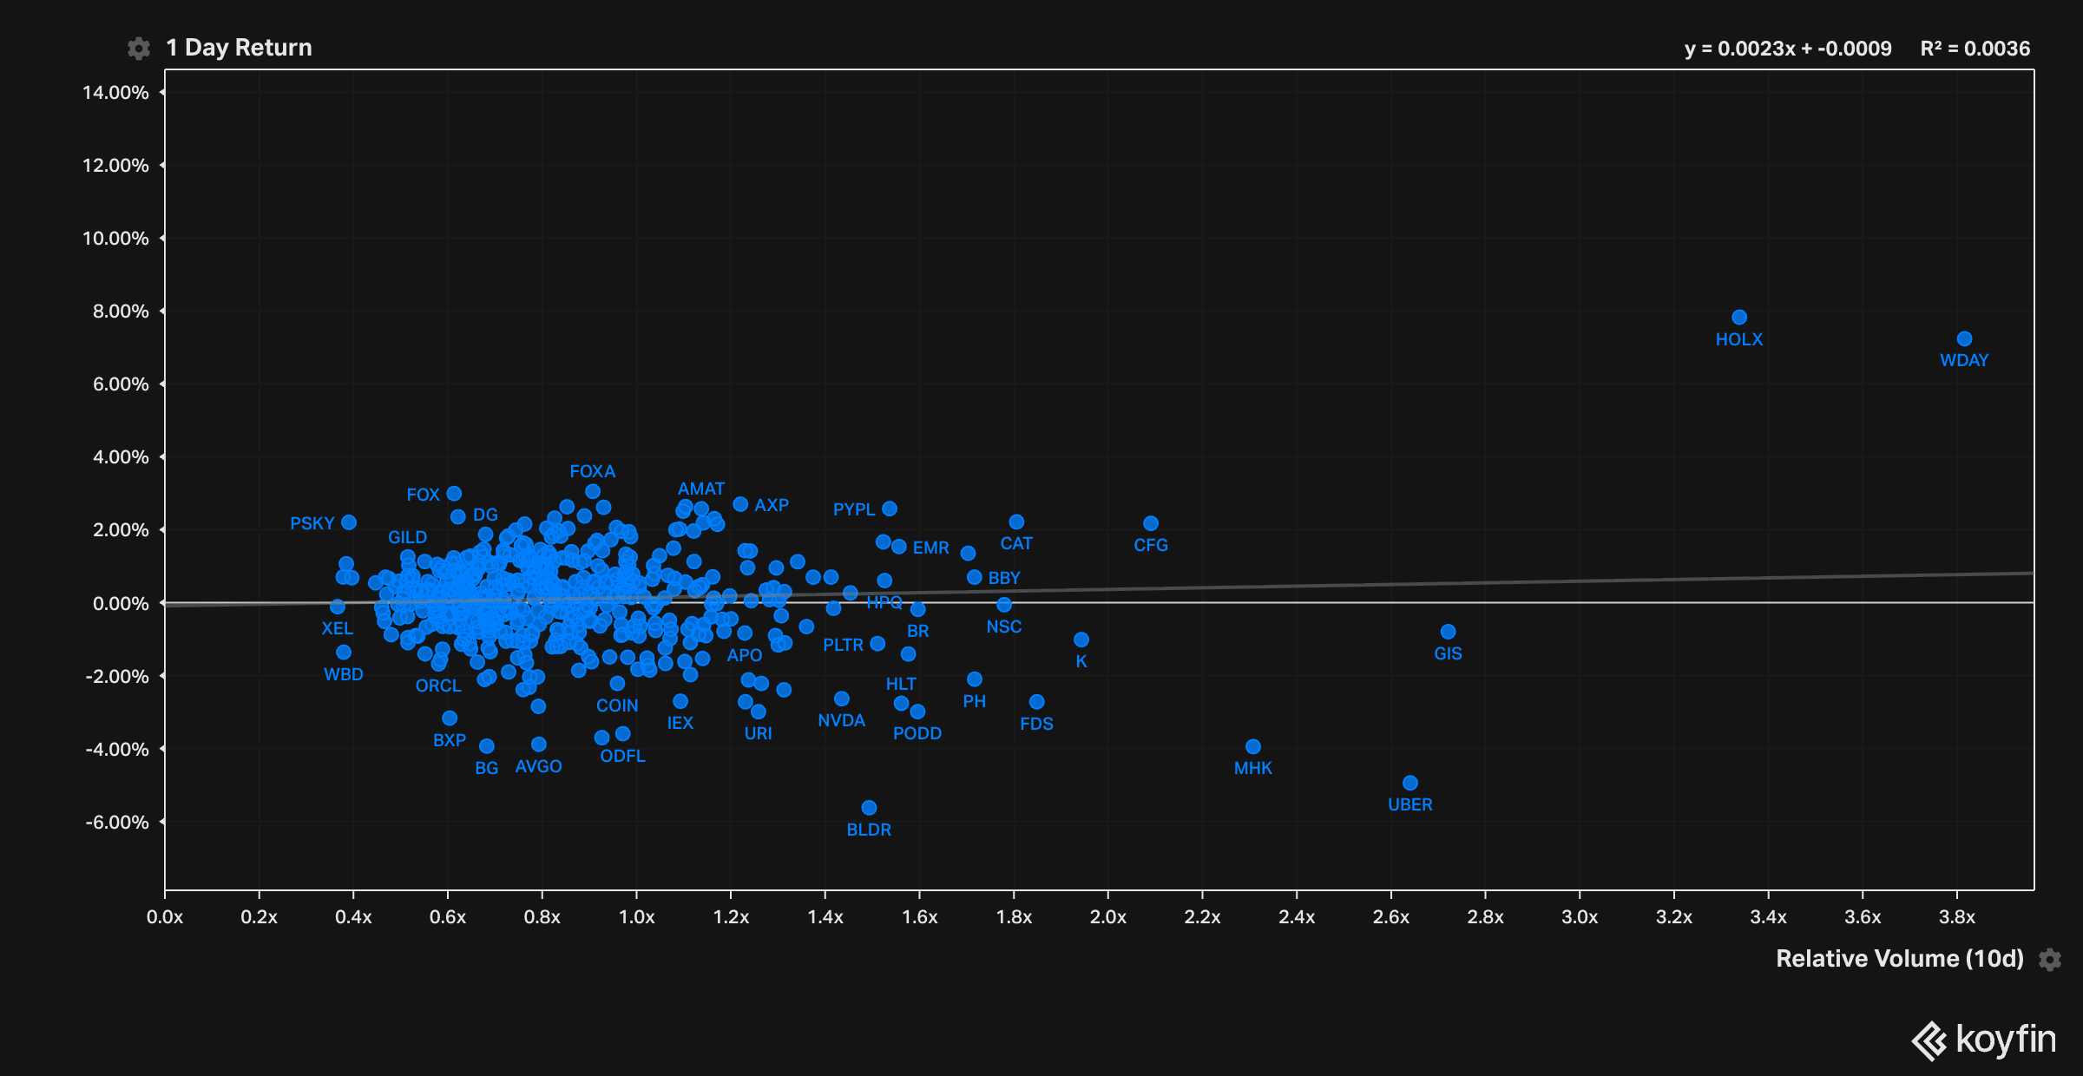Select the FDS data point

(x=1036, y=702)
